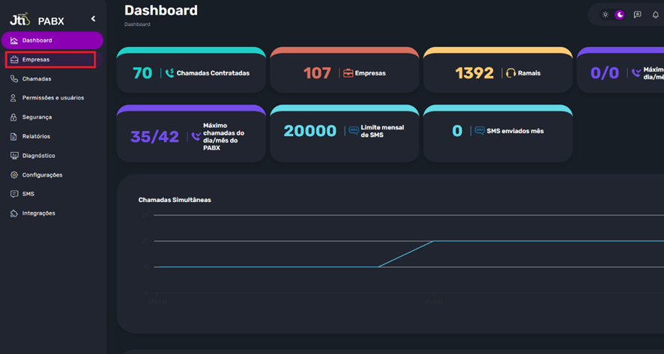
Task: Click the Permissões e usuários person icon
Action: coord(14,98)
